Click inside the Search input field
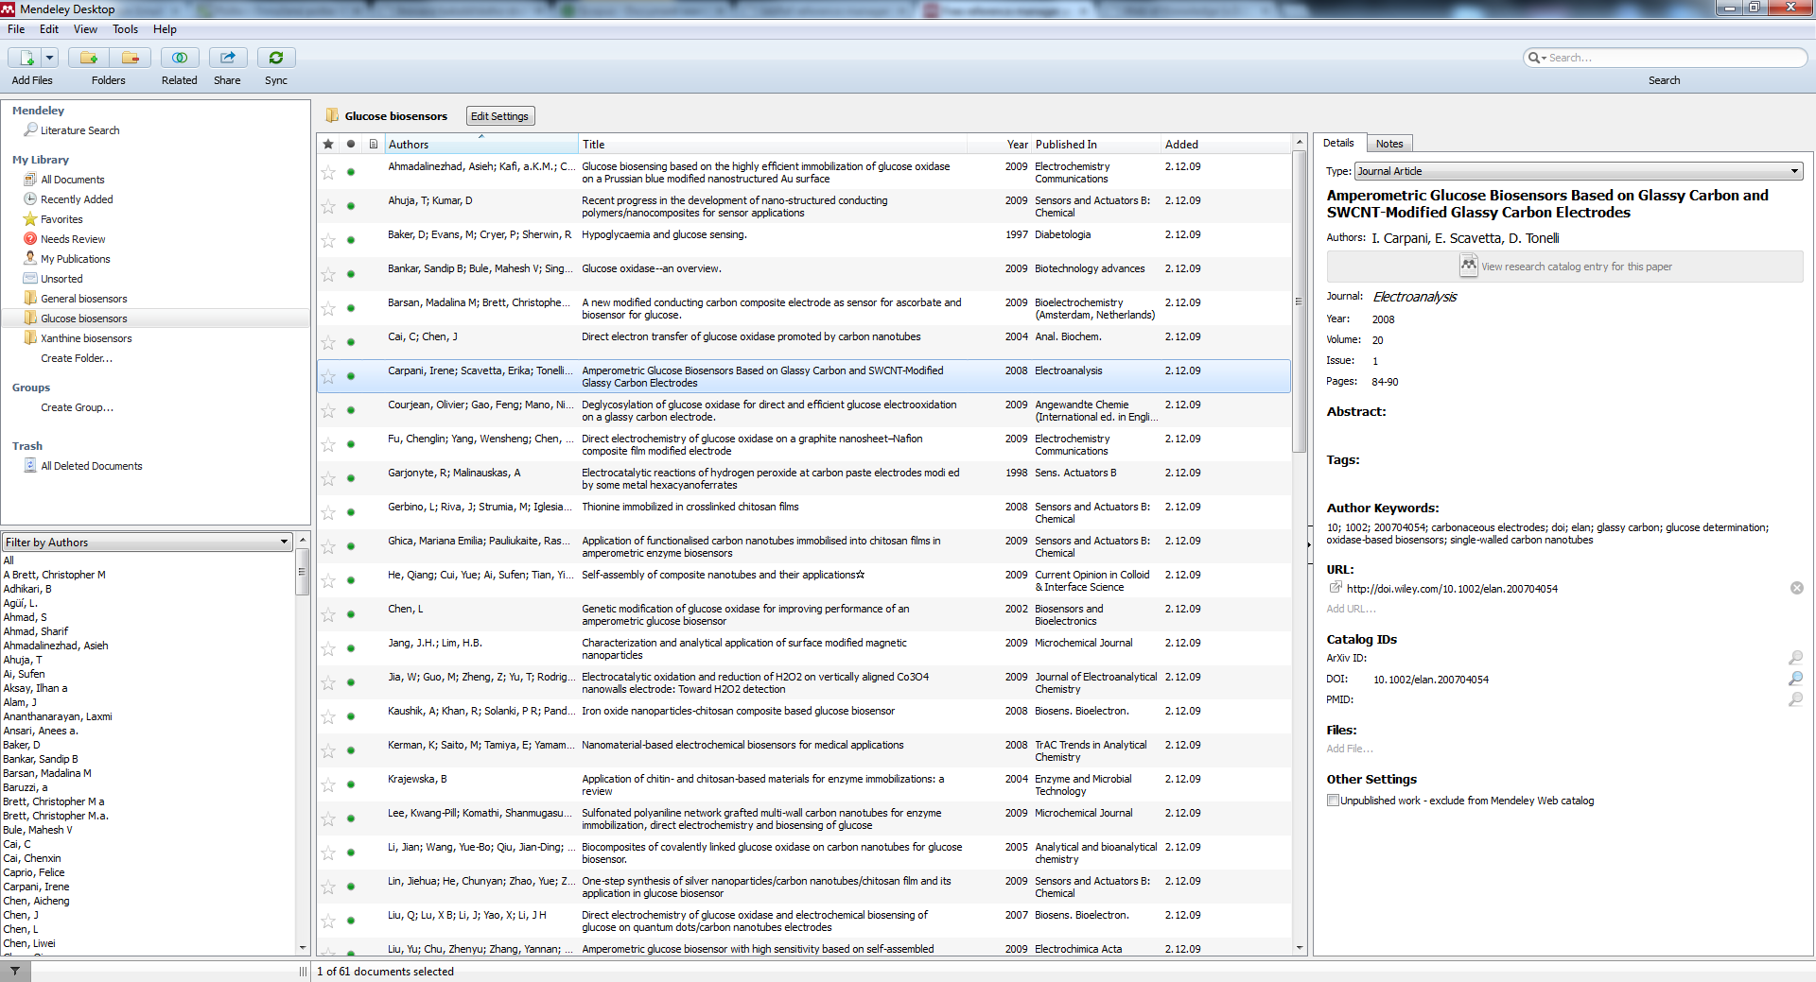The width and height of the screenshot is (1816, 982). pyautogui.click(x=1674, y=58)
